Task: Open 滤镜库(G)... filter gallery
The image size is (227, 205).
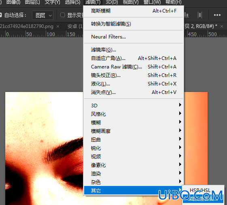Action: [134, 50]
